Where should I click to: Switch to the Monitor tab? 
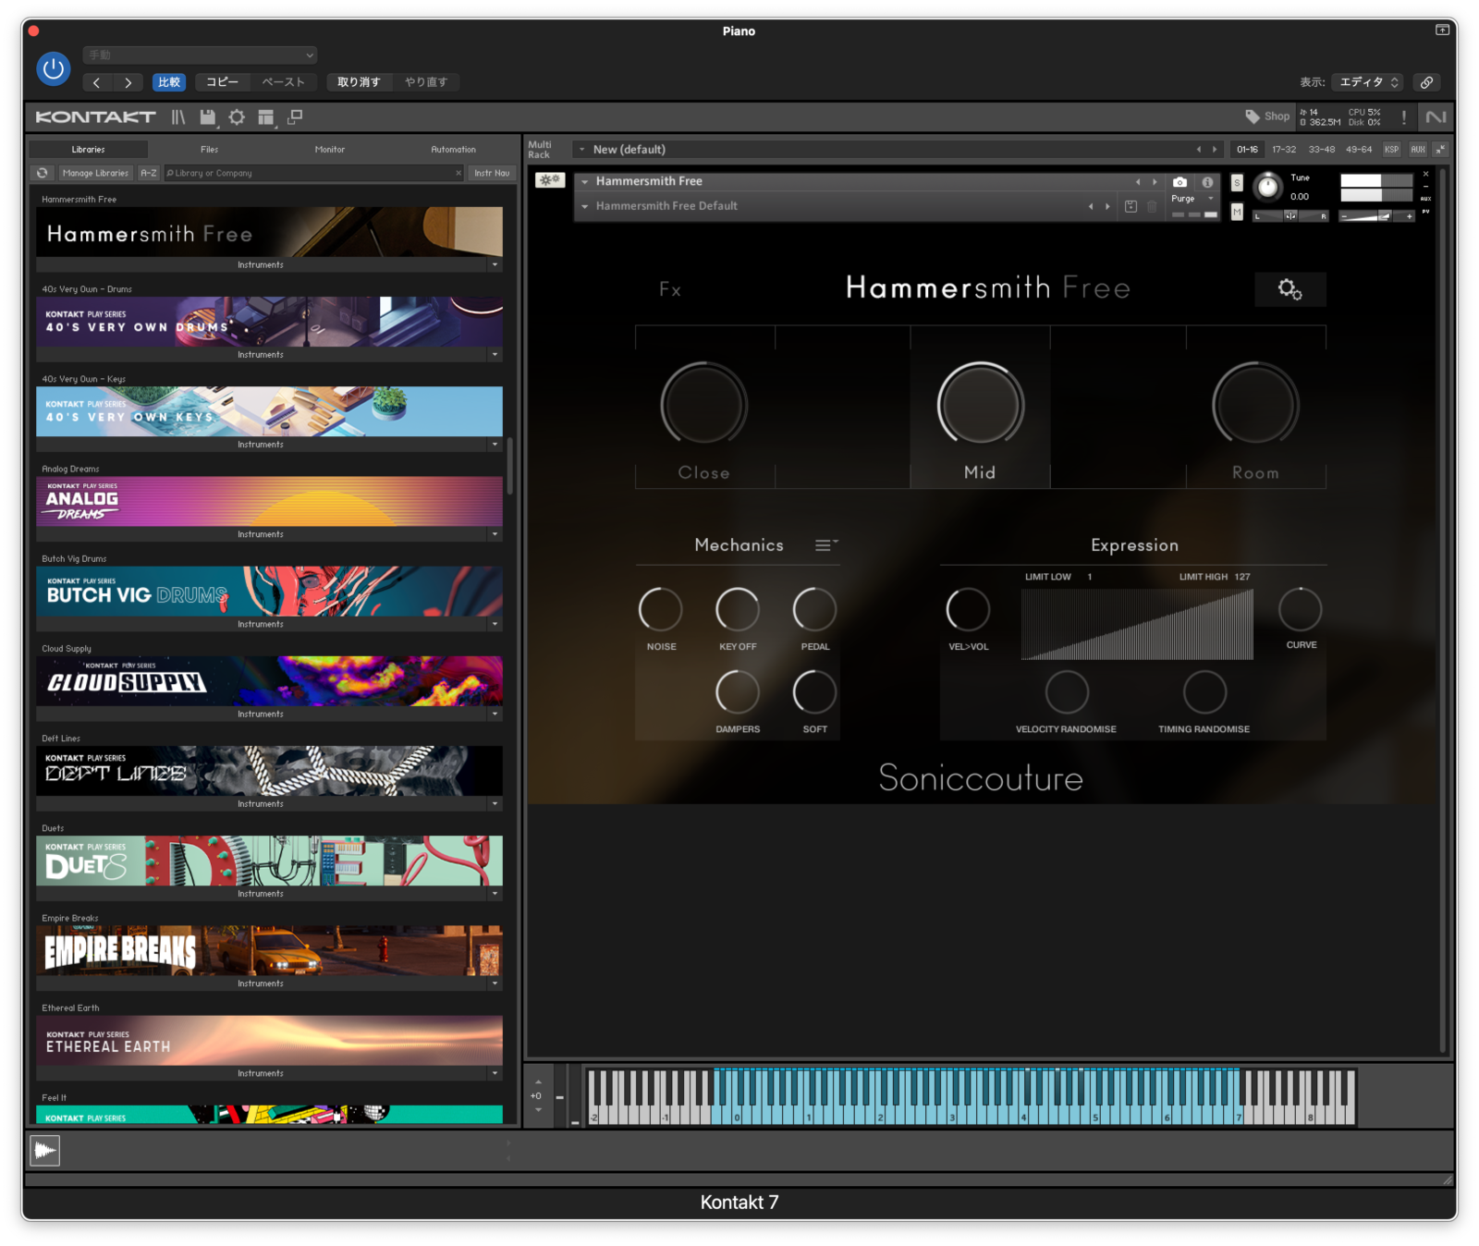(x=329, y=149)
